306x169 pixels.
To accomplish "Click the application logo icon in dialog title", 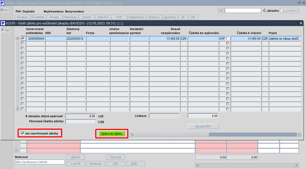I will click(x=3, y=23).
